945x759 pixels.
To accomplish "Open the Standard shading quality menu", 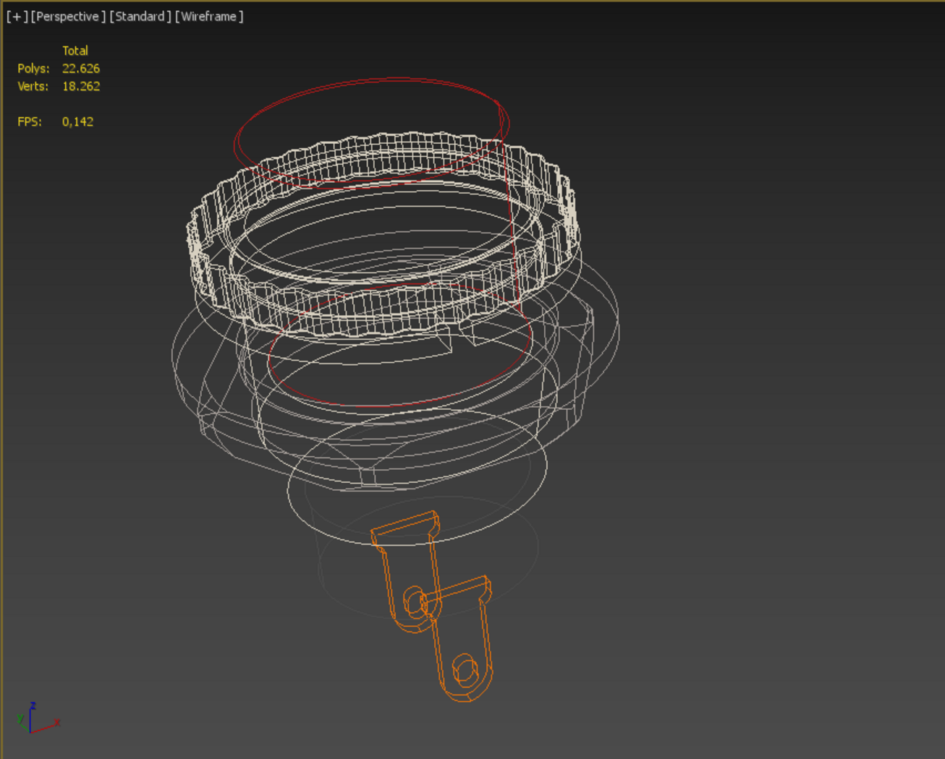I will point(140,17).
